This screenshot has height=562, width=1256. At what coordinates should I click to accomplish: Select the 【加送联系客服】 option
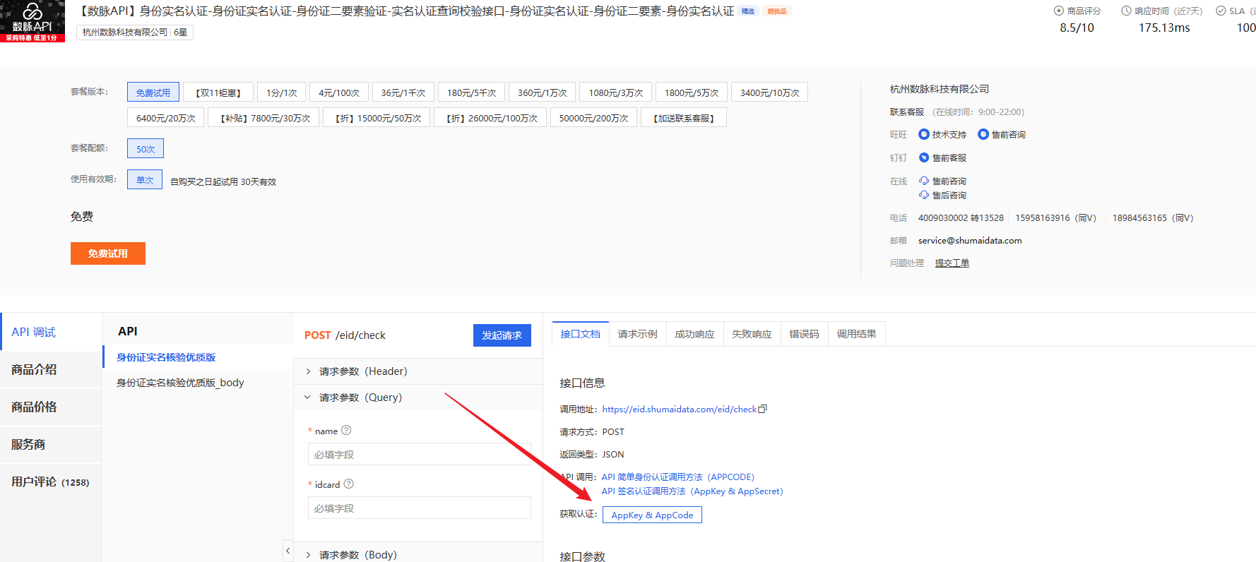click(684, 118)
